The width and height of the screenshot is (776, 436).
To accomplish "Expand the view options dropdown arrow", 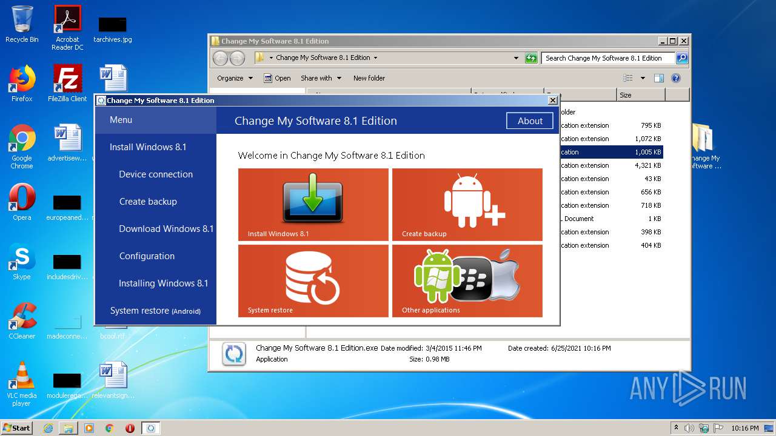I will click(x=643, y=78).
